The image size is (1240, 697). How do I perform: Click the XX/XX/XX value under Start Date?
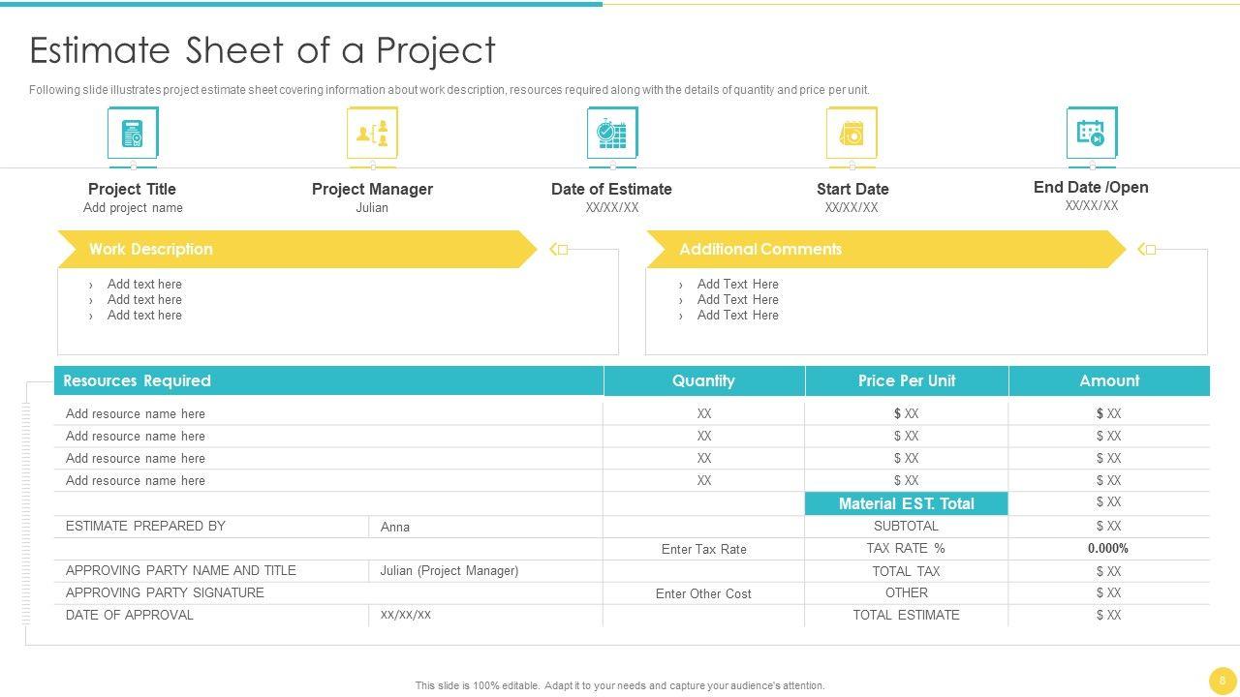click(x=852, y=208)
